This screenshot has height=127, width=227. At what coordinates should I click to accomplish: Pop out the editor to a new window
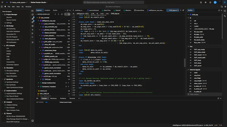[183, 10]
